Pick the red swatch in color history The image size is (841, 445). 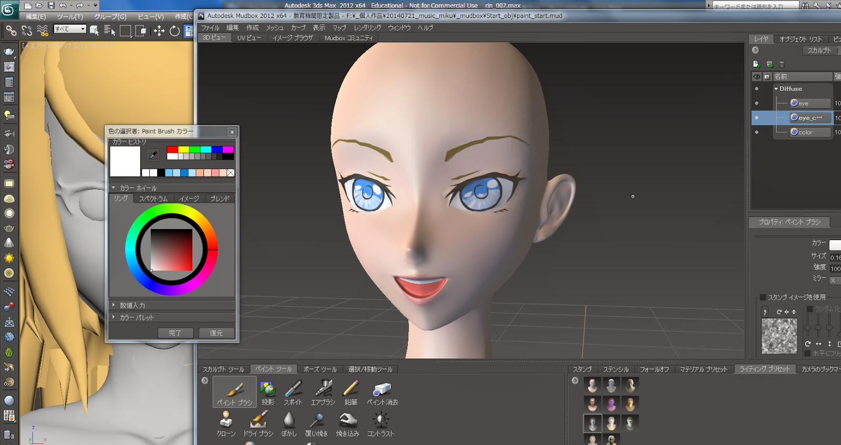pyautogui.click(x=172, y=150)
